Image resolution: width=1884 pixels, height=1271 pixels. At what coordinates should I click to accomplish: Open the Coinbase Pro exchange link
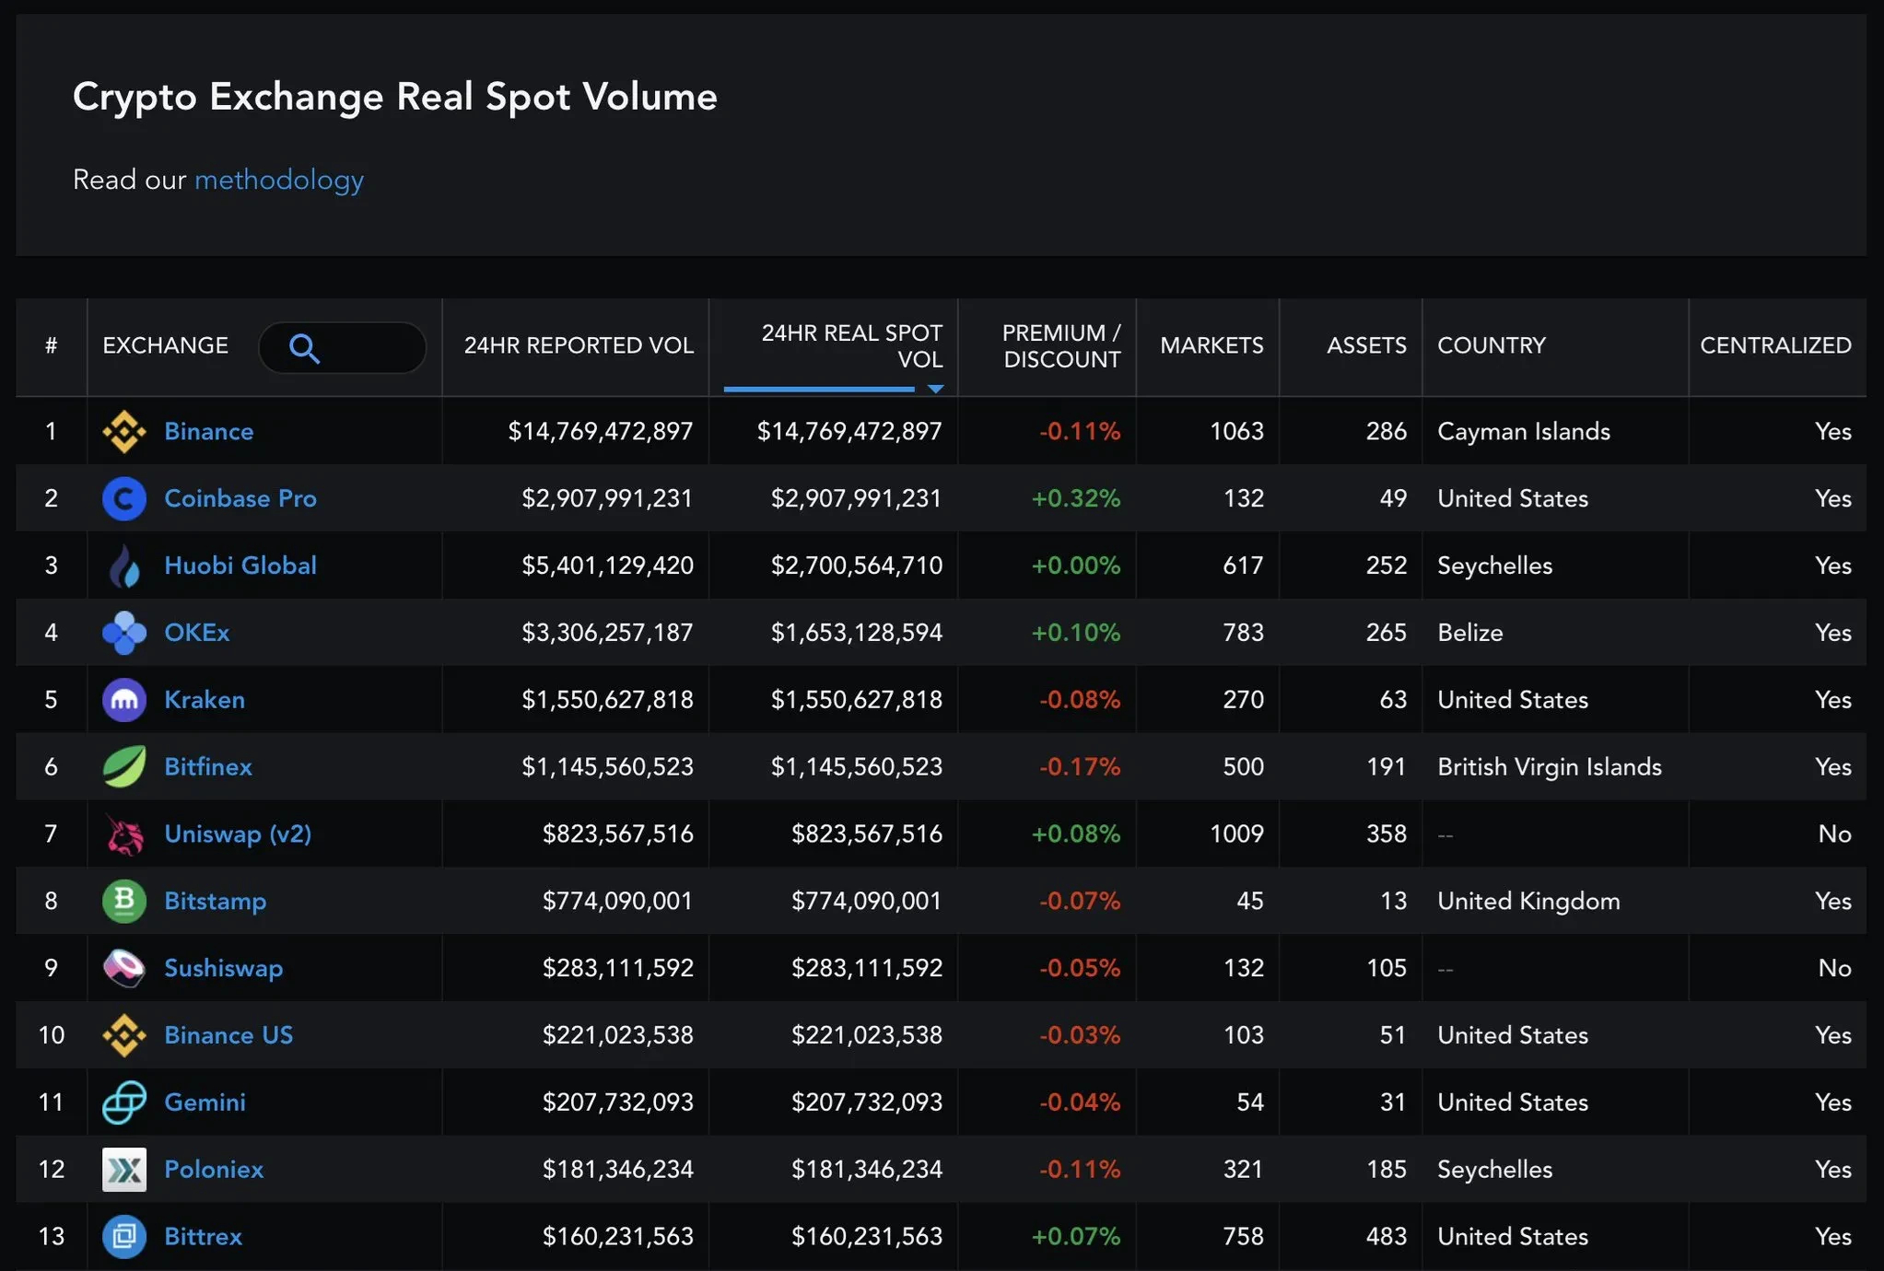coord(240,498)
